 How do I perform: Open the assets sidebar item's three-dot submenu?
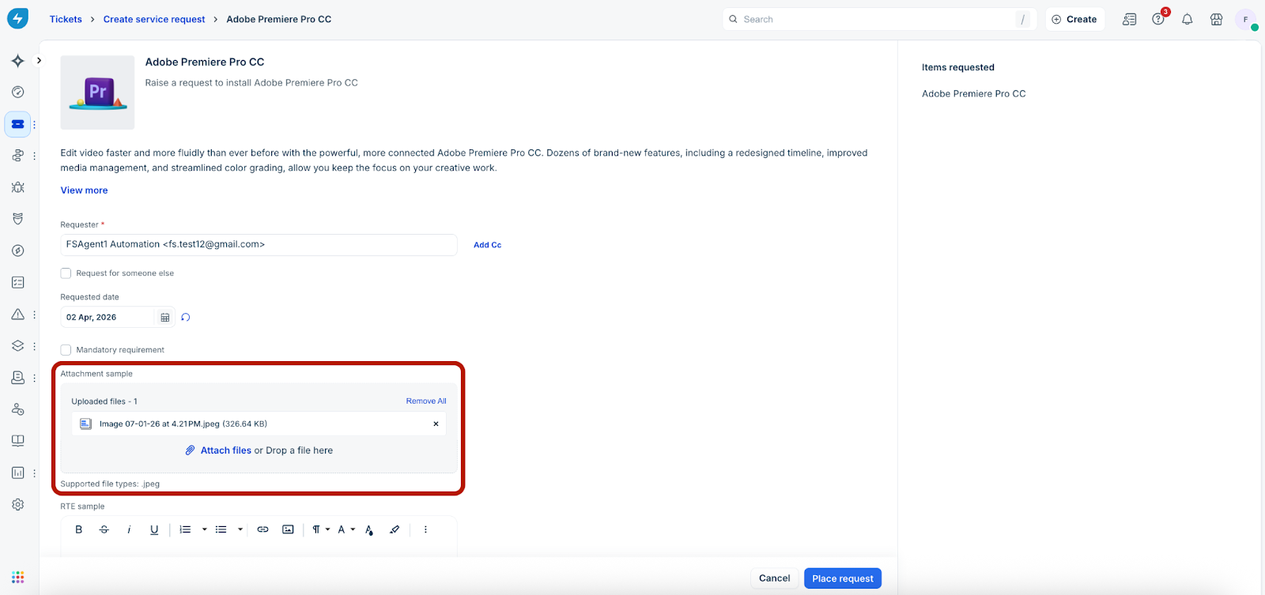pyautogui.click(x=34, y=345)
